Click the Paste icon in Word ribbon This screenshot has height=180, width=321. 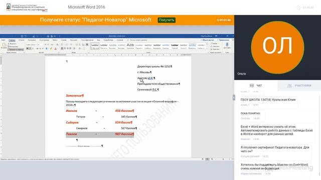[x=4, y=44]
